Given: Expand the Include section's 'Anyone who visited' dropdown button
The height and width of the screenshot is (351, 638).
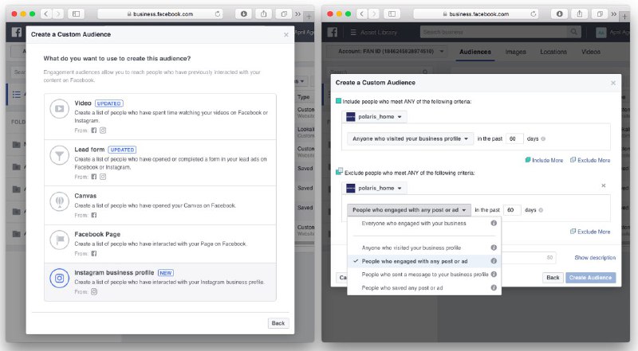Looking at the screenshot, I should point(411,138).
